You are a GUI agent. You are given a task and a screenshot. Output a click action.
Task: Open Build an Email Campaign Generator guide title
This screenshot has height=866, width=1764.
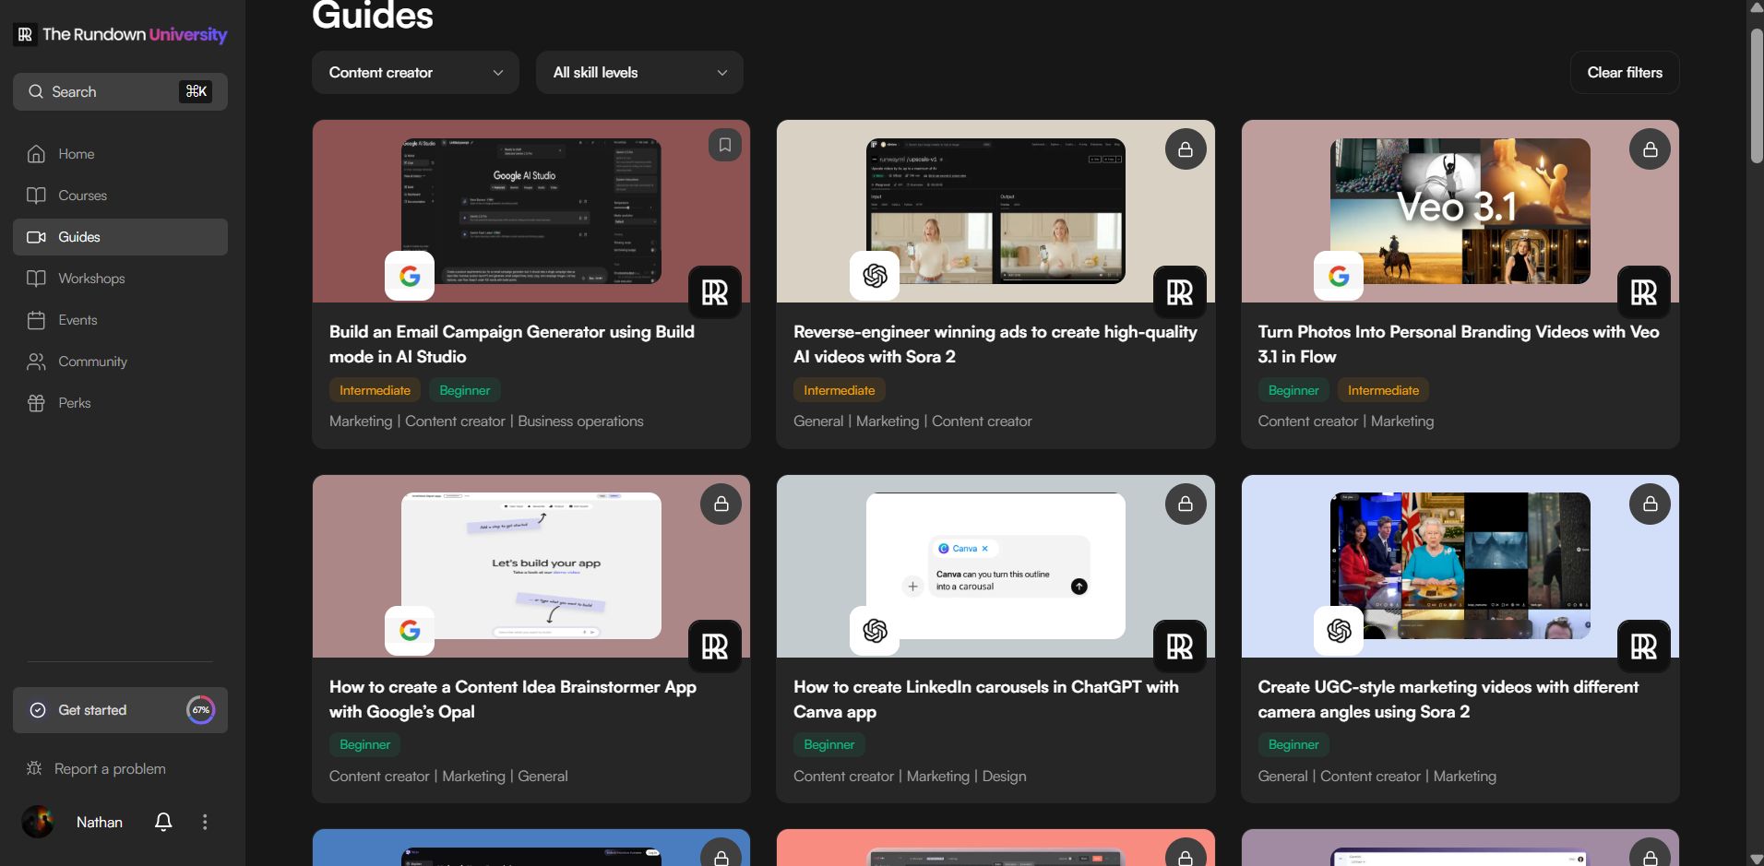pyautogui.click(x=512, y=344)
